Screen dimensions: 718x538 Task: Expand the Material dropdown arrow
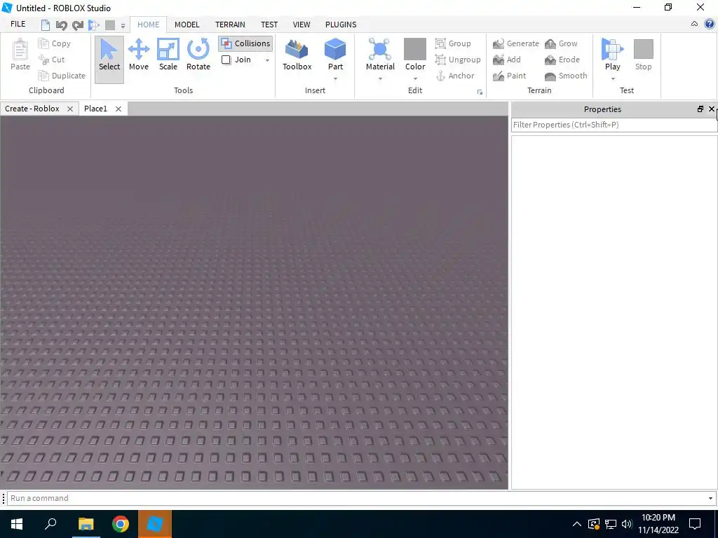pyautogui.click(x=380, y=79)
